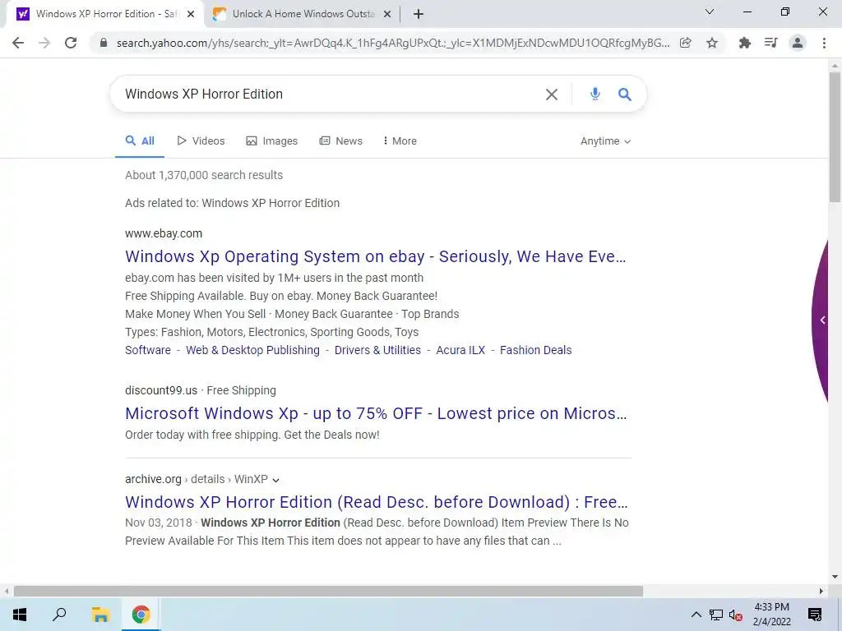The width and height of the screenshot is (842, 631).
Task: Expand the archive.org result dropdown arrow
Action: pos(276,480)
